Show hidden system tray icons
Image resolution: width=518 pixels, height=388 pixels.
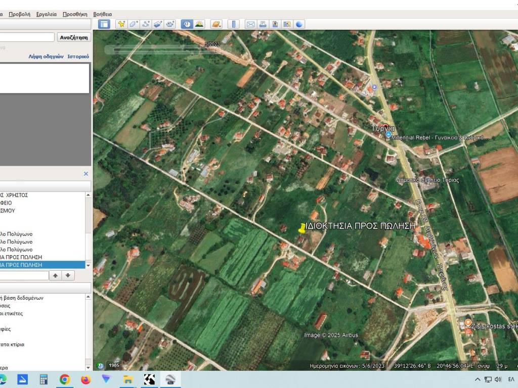click(478, 379)
